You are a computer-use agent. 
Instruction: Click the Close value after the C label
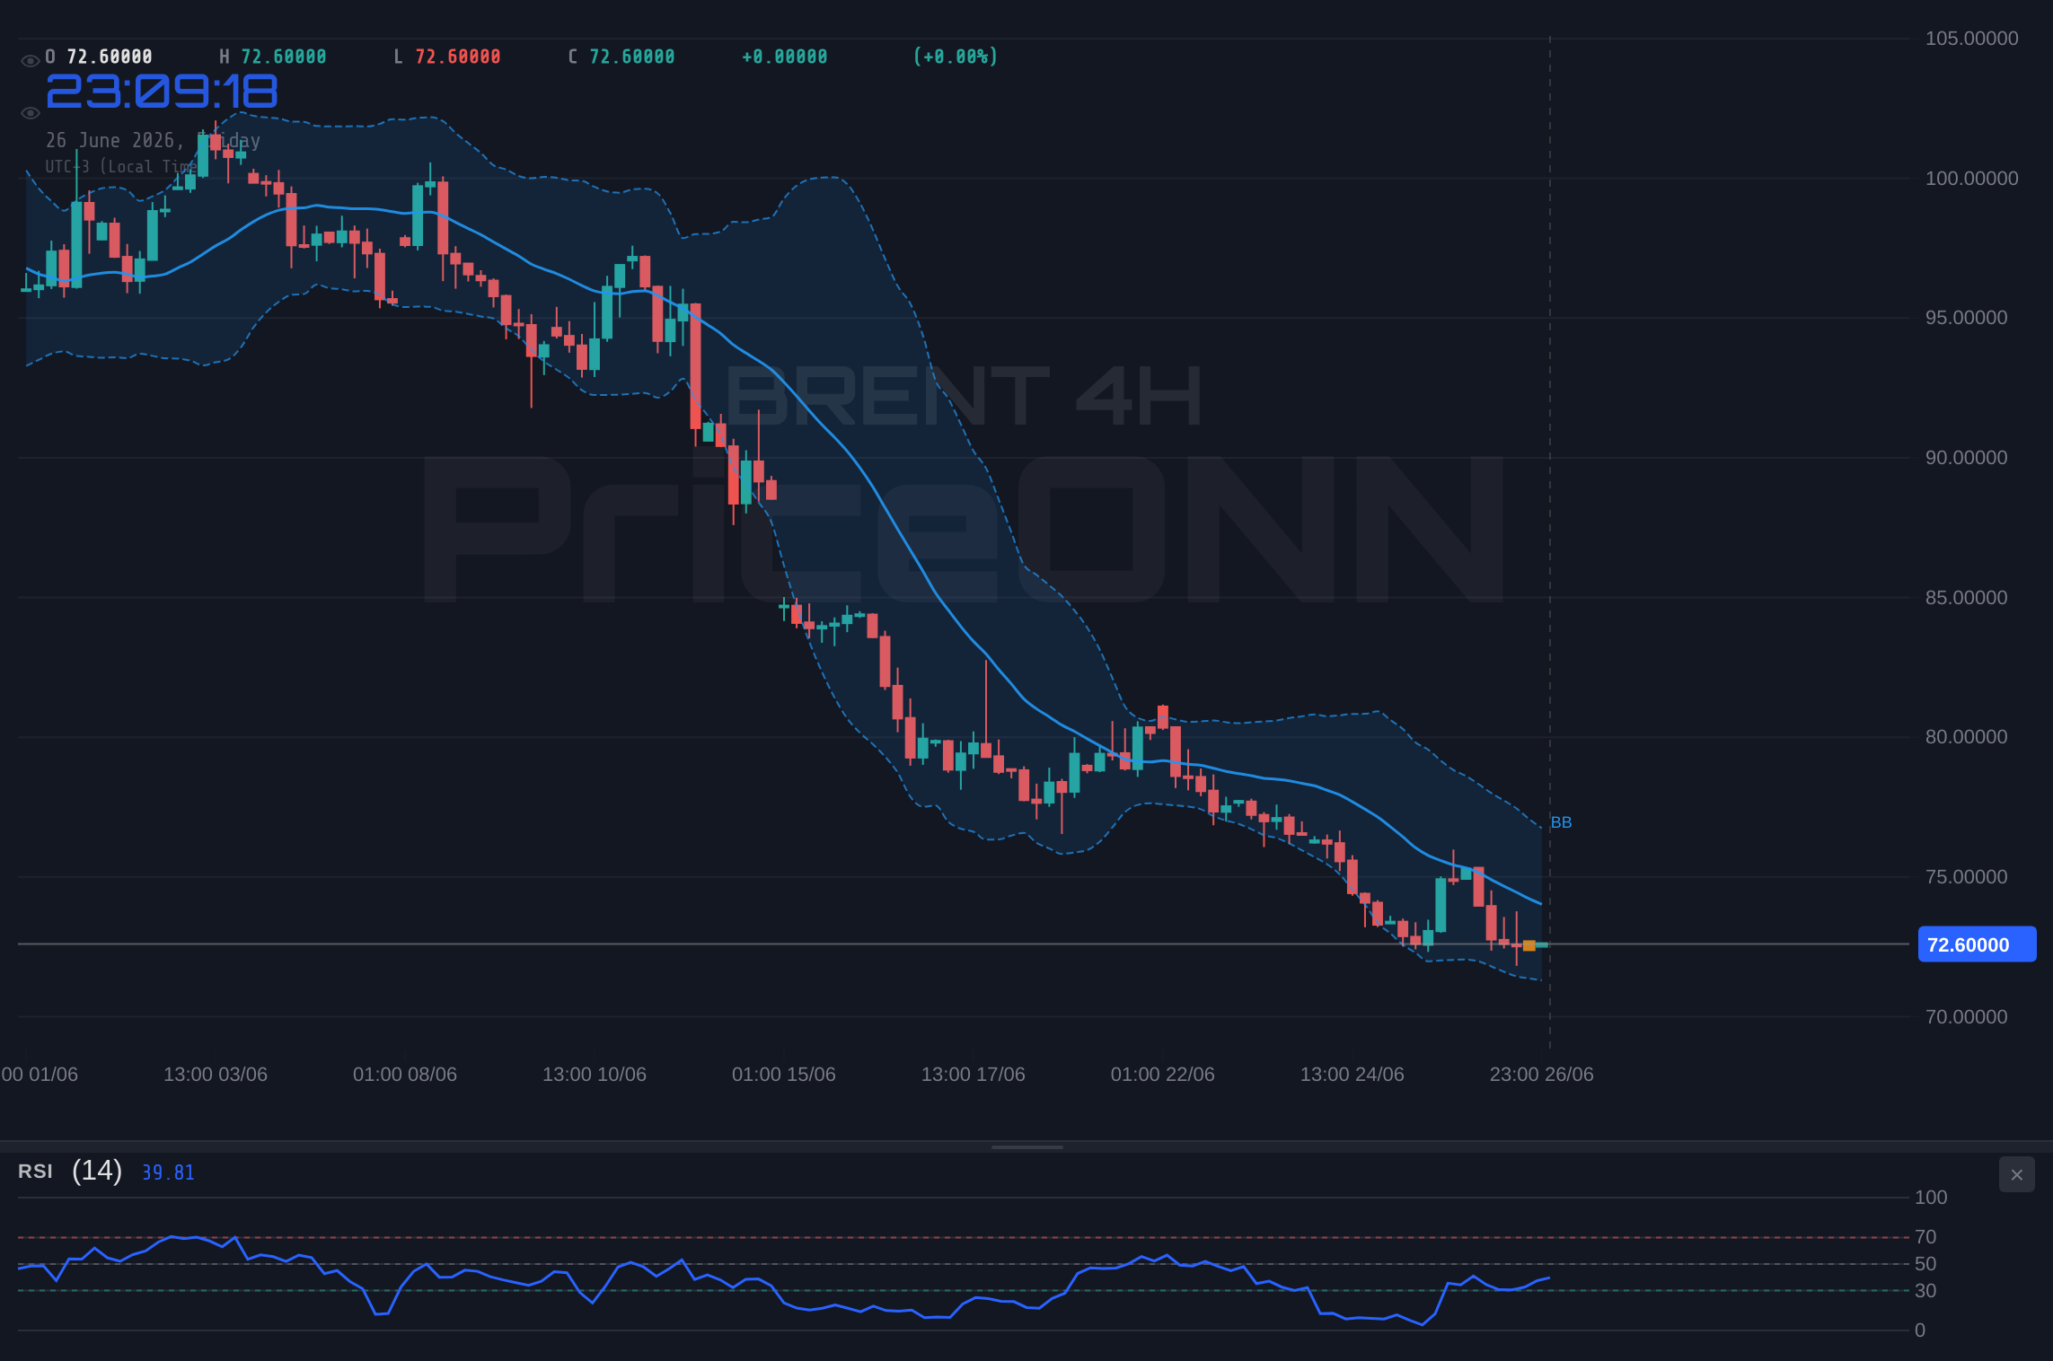632,57
